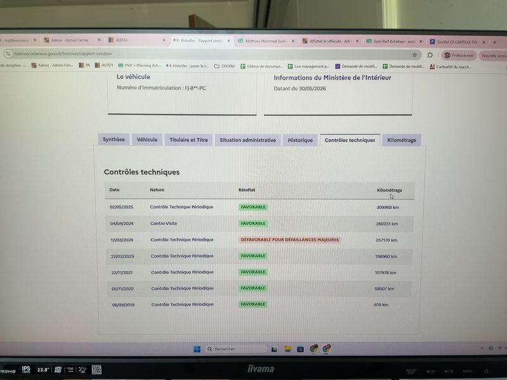Open the Windows Start menu
This screenshot has height=380, width=507.
tap(197, 349)
